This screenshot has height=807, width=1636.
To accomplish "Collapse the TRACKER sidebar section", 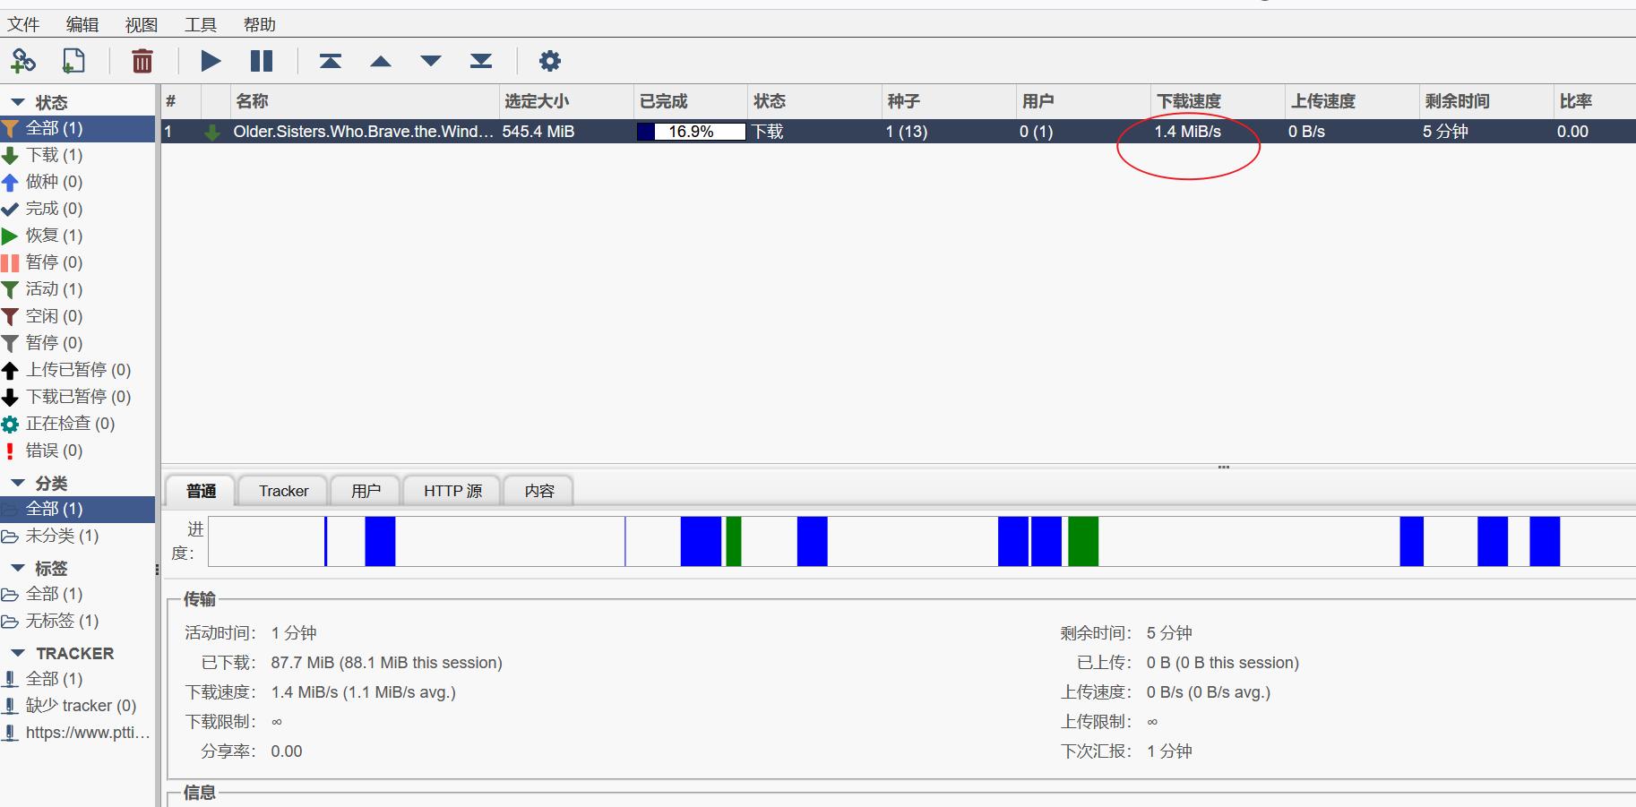I will (x=18, y=653).
